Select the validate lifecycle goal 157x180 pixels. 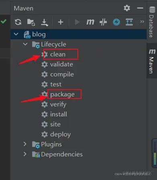pos(61,64)
